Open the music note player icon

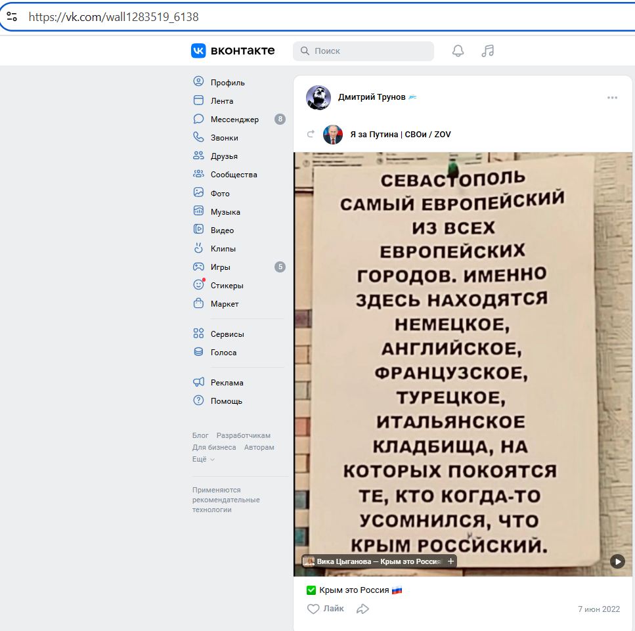coord(487,51)
